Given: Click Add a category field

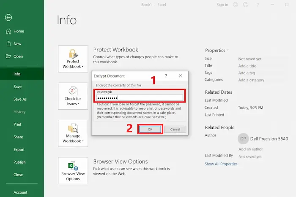Looking at the screenshot, I should point(251,80).
